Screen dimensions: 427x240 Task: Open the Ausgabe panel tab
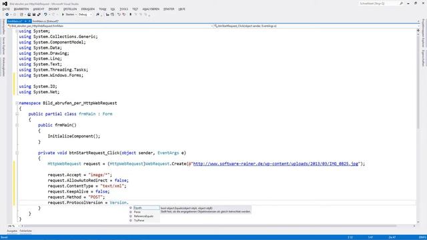[x=12, y=231]
